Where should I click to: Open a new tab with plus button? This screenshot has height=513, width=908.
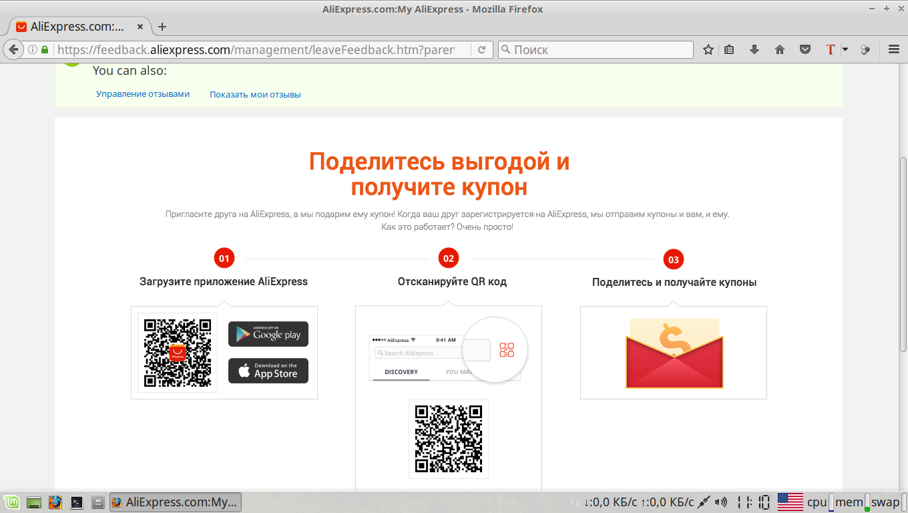[162, 27]
